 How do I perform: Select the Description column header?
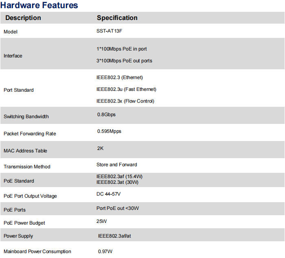click(23, 18)
